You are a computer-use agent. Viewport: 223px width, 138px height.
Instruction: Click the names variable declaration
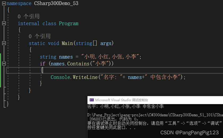tap(66, 57)
